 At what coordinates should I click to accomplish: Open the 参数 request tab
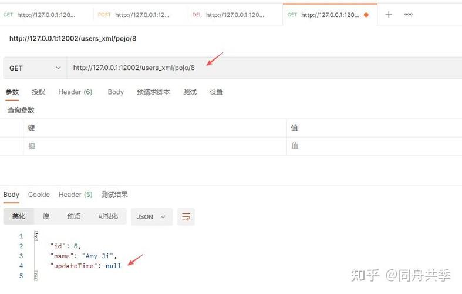12,92
